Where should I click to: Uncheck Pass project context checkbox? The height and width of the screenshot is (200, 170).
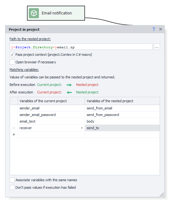(12, 55)
